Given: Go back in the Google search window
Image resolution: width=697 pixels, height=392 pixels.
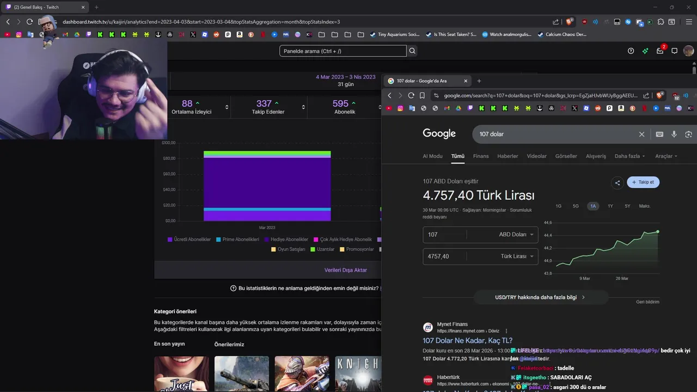Looking at the screenshot, I should pos(389,95).
